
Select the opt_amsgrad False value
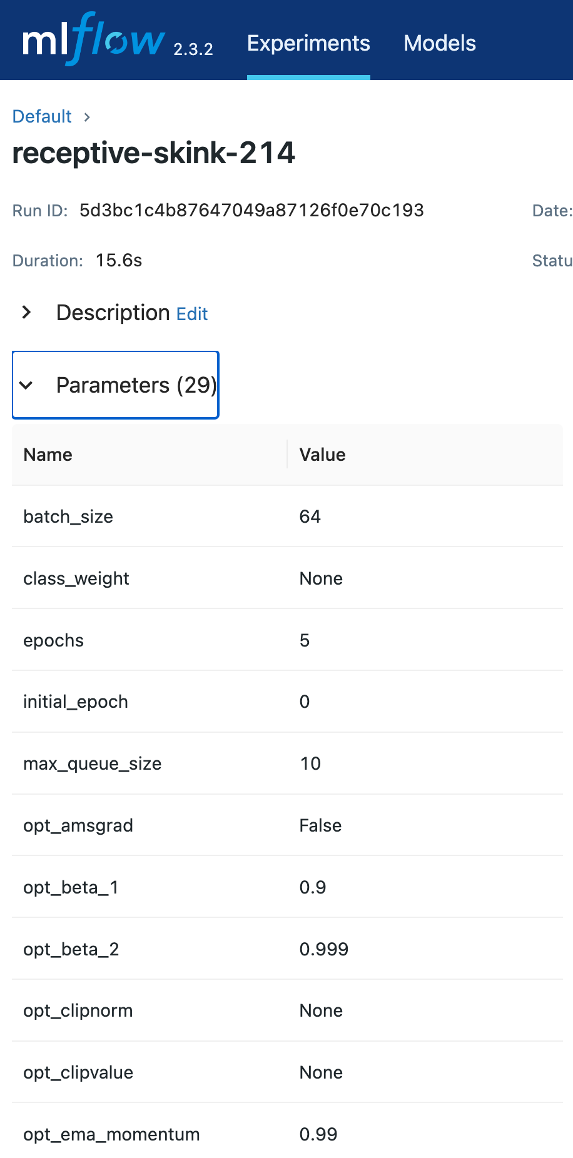[x=320, y=825]
